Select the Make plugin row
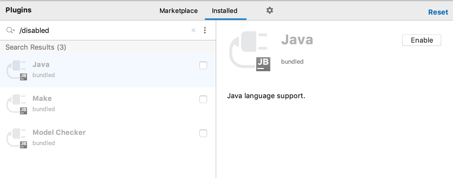453x178 pixels. click(x=108, y=104)
